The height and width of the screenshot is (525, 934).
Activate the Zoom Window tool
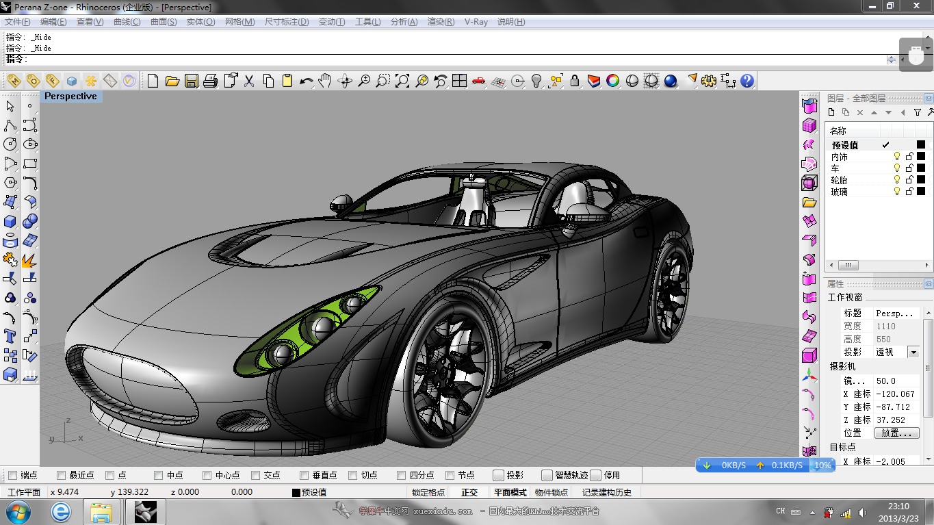coord(383,81)
